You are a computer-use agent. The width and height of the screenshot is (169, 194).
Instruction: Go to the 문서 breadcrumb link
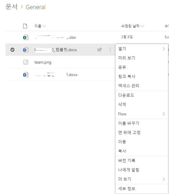(12, 7)
